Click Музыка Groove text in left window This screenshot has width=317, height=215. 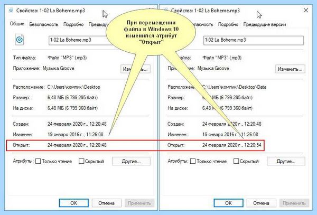(x=59, y=68)
